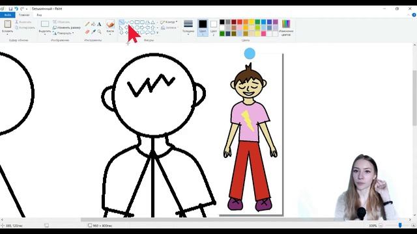This screenshot has width=417, height=234.
Task: Select the Eraser tool
Action: tap(87, 32)
